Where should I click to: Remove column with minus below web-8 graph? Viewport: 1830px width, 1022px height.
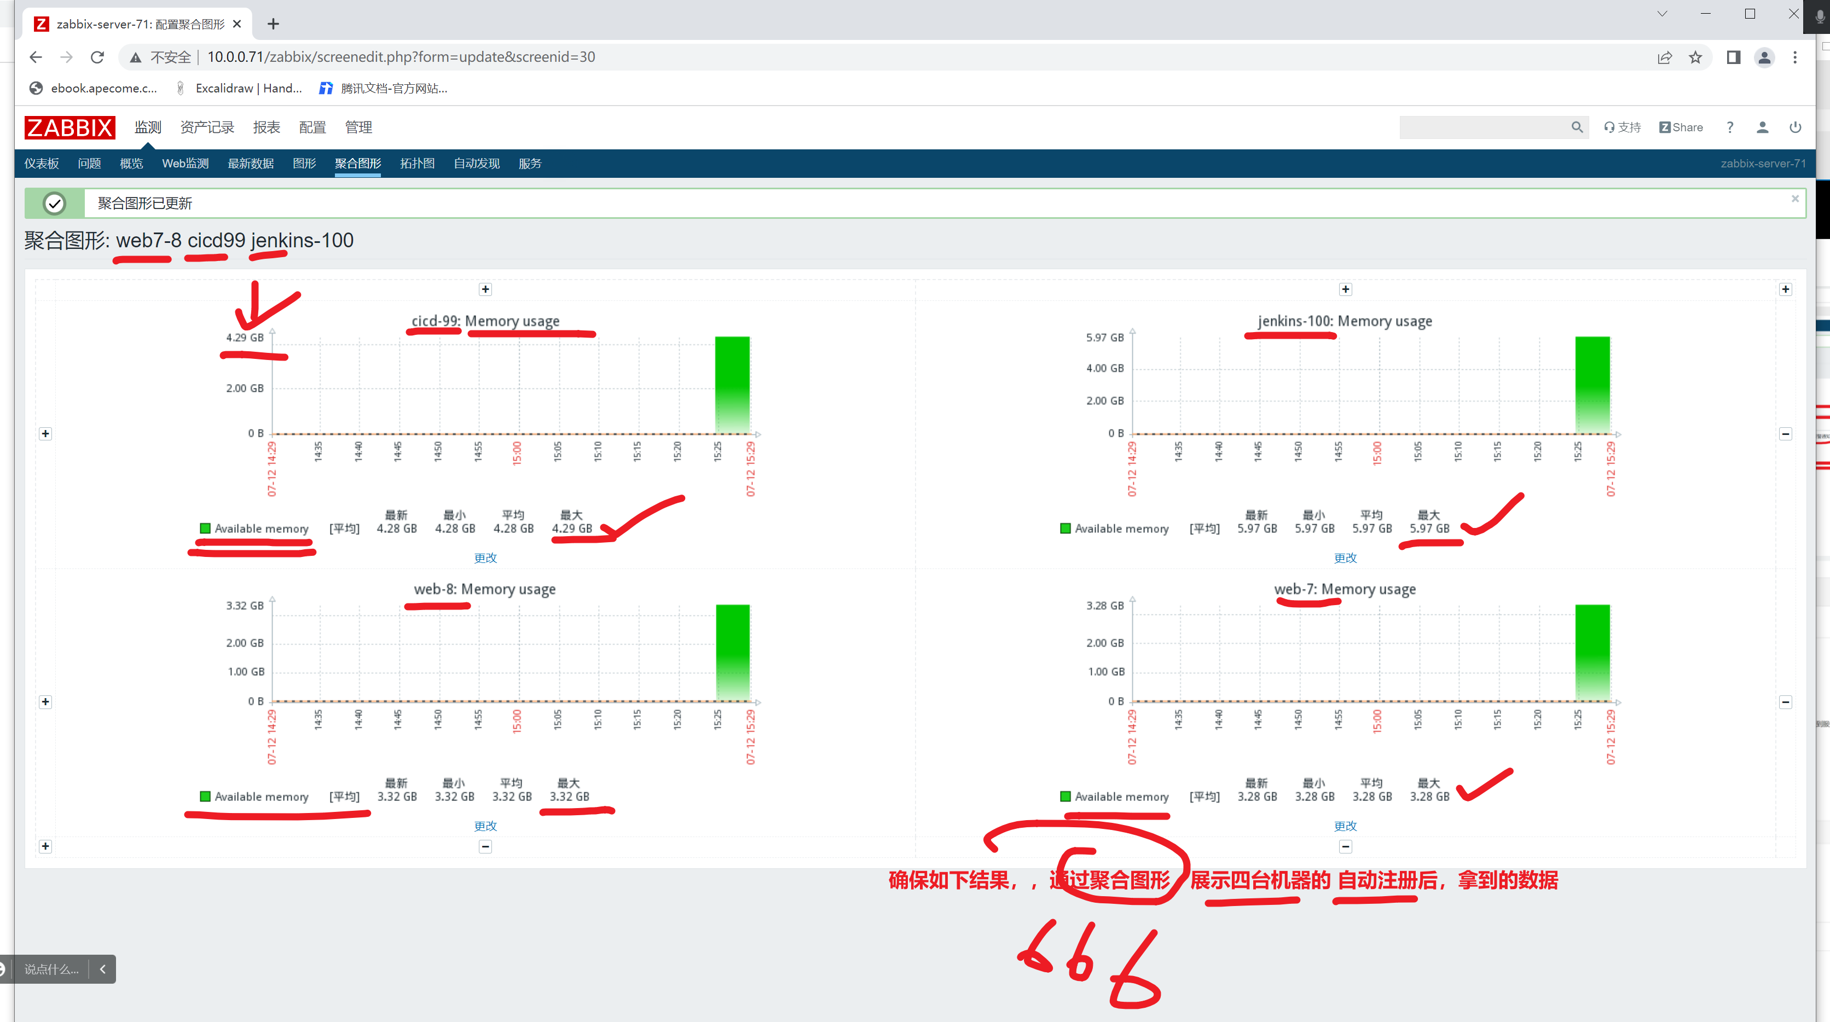pyautogui.click(x=485, y=846)
